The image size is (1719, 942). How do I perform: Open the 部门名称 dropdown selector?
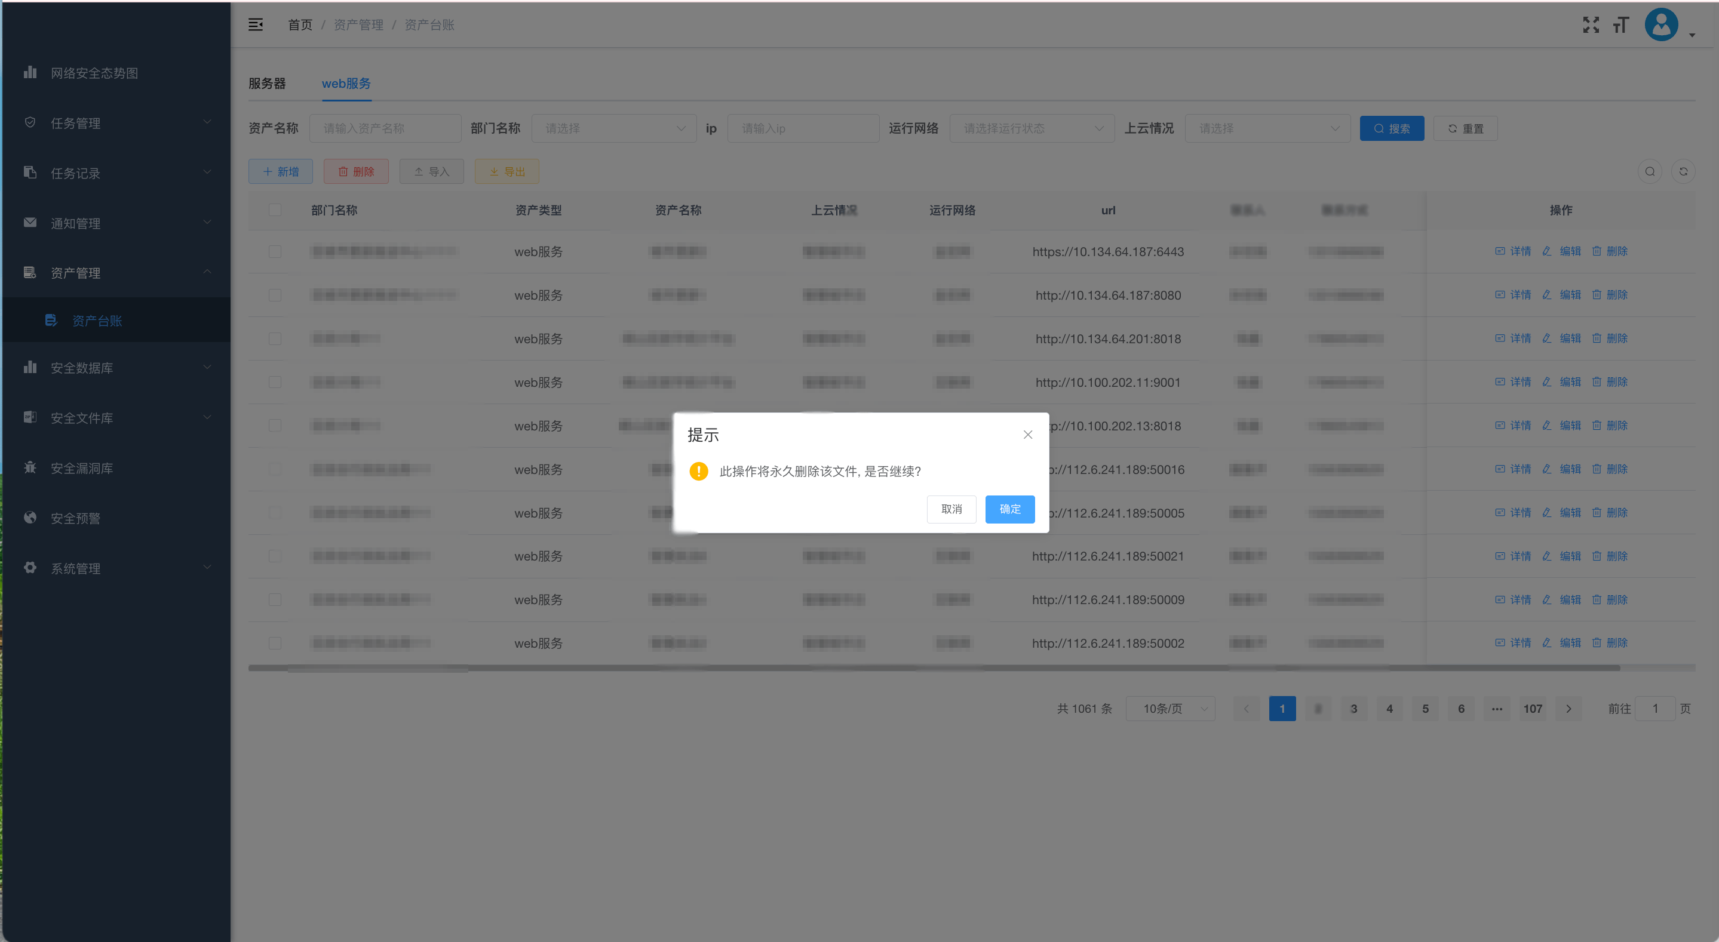(x=614, y=128)
